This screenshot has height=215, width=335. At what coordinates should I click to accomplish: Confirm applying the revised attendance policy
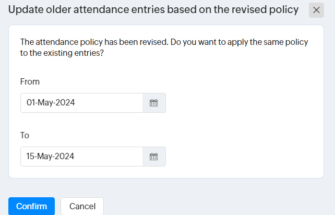click(x=31, y=206)
